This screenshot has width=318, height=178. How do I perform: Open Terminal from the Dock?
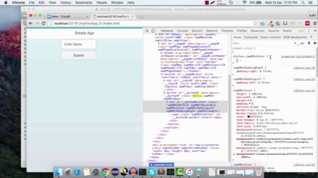point(143,172)
